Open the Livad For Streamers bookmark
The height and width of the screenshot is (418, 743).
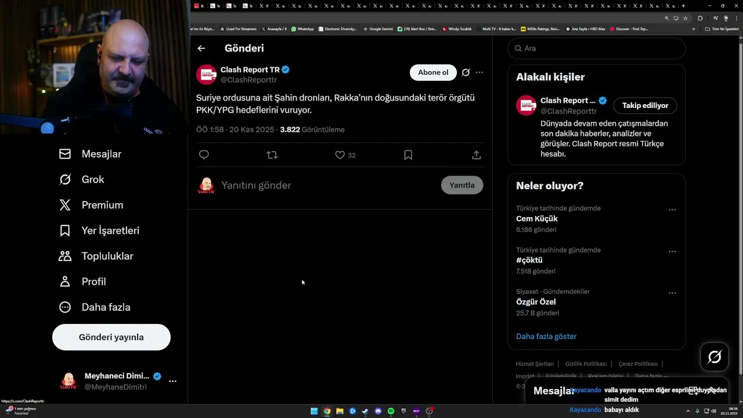(238, 29)
